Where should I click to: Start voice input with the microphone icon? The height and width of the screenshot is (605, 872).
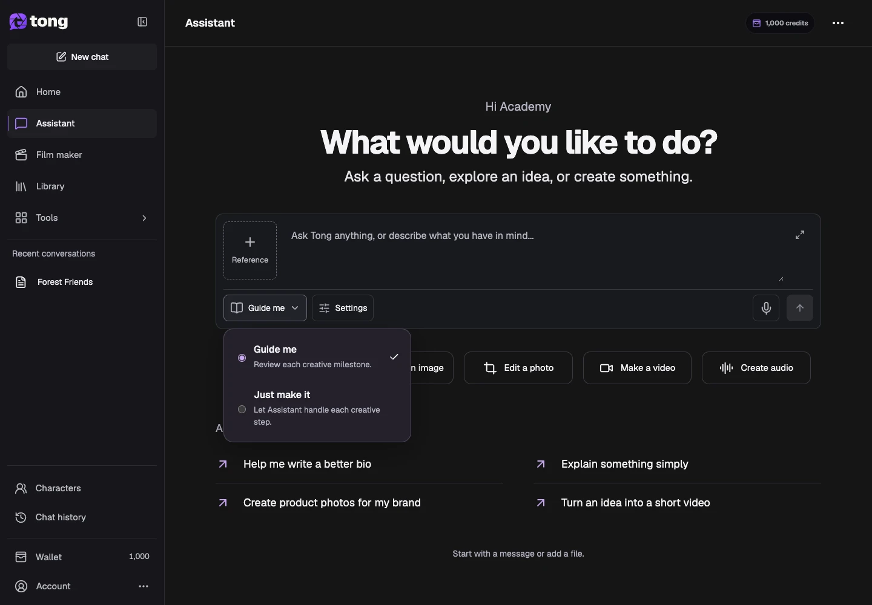pos(766,308)
